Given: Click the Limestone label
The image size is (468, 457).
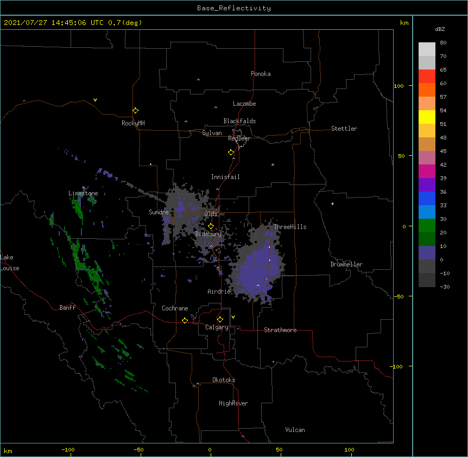Looking at the screenshot, I should (83, 193).
